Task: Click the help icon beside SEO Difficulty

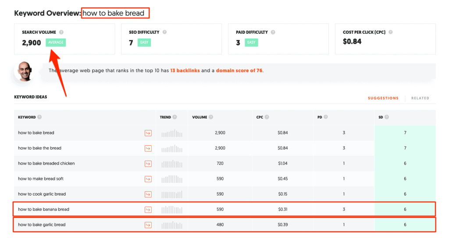Action: coord(165,32)
